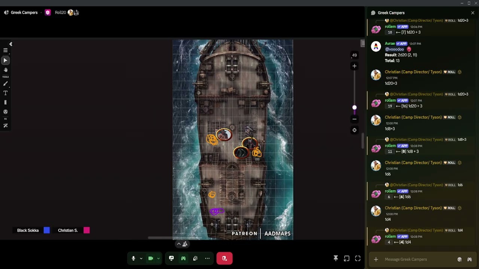Click the plus attach button in chat
Image resolution: width=479 pixels, height=269 pixels.
click(376, 259)
